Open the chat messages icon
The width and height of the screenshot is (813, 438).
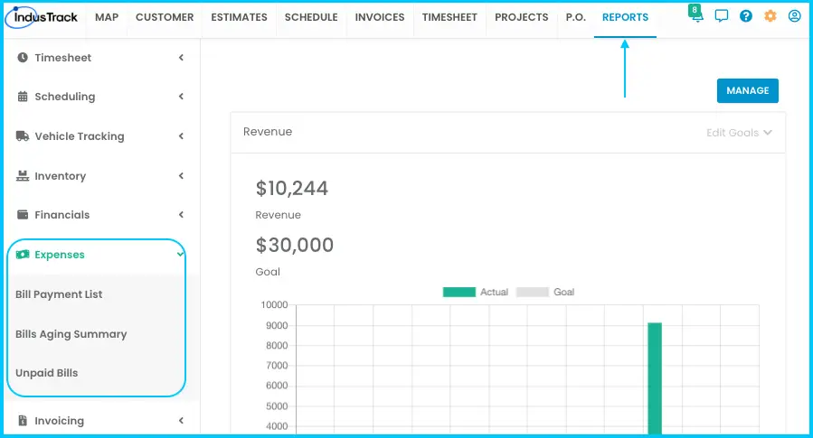point(722,16)
